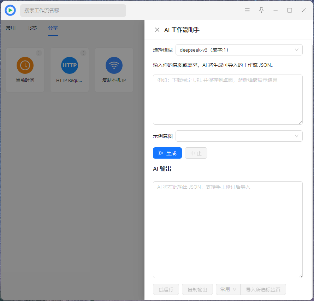Expand the 选择模型 deepseek-v3 dropdown

tap(239, 50)
